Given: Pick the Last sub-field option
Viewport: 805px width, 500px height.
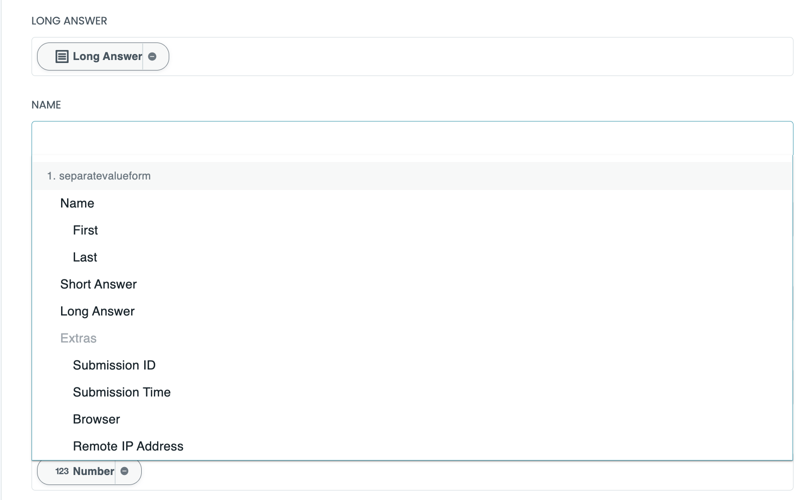Looking at the screenshot, I should [x=85, y=257].
